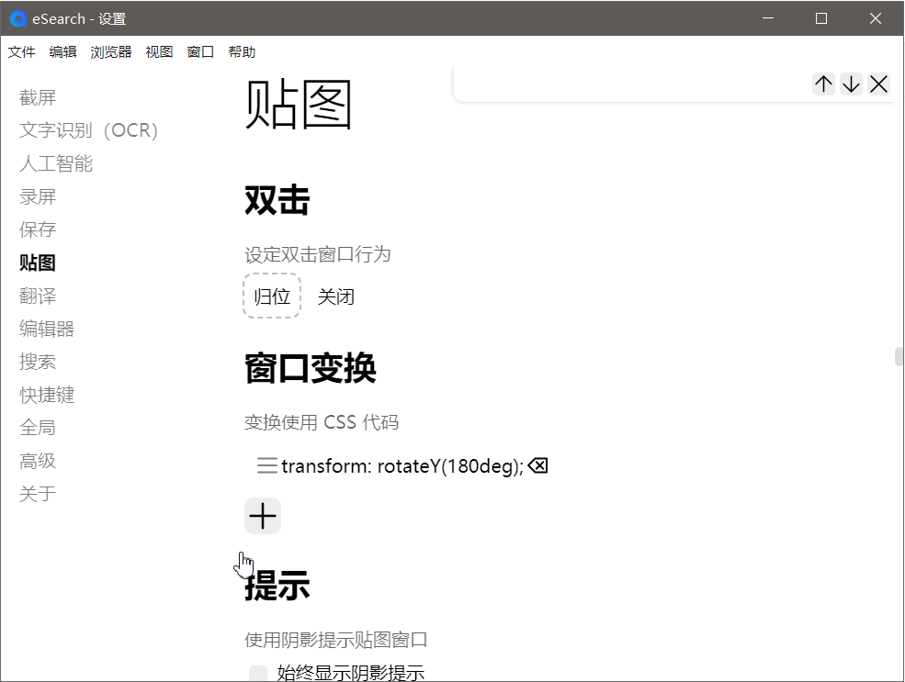Image resolution: width=905 pixels, height=682 pixels.
Task: Open the 文件 menu
Action: tap(22, 52)
